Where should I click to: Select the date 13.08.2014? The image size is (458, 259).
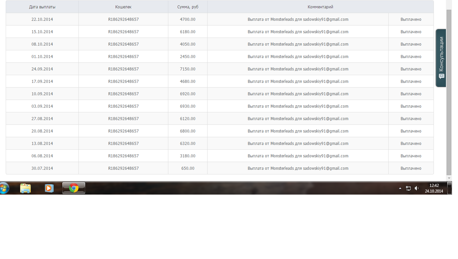point(42,144)
